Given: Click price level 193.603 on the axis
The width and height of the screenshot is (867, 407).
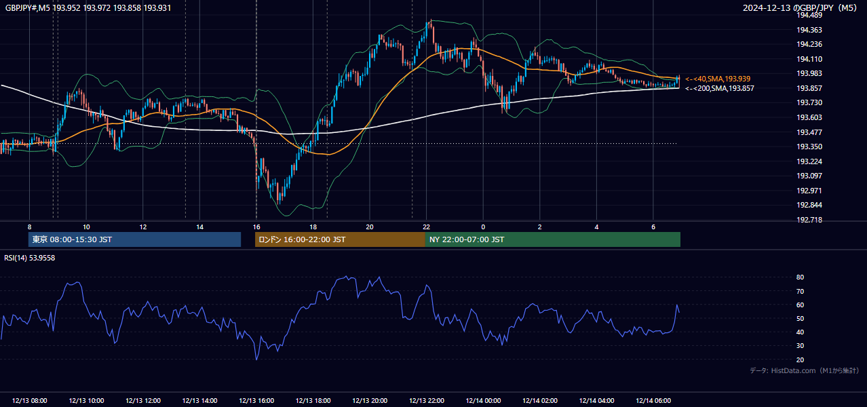Looking at the screenshot, I should [x=809, y=117].
